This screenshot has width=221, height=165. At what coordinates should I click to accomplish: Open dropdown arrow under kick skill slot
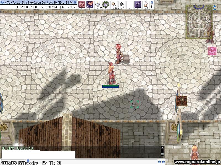click(x=90, y=9)
